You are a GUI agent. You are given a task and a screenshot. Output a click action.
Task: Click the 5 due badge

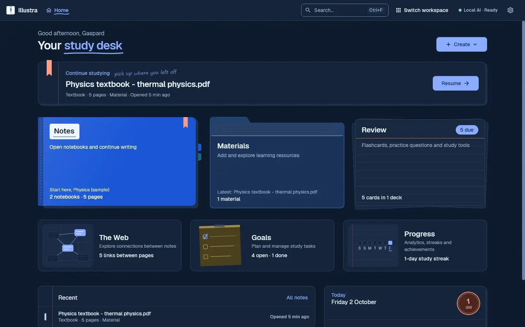coord(467,130)
